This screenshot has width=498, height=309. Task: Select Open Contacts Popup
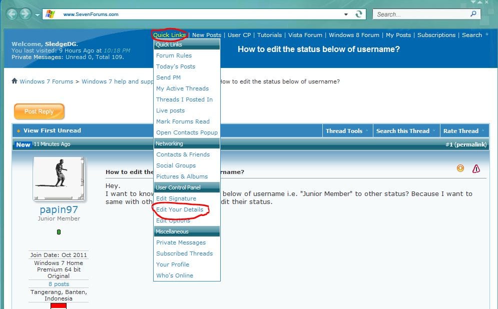187,132
